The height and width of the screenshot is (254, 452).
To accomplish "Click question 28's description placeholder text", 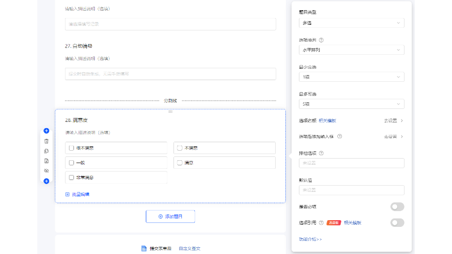I will click(88, 133).
